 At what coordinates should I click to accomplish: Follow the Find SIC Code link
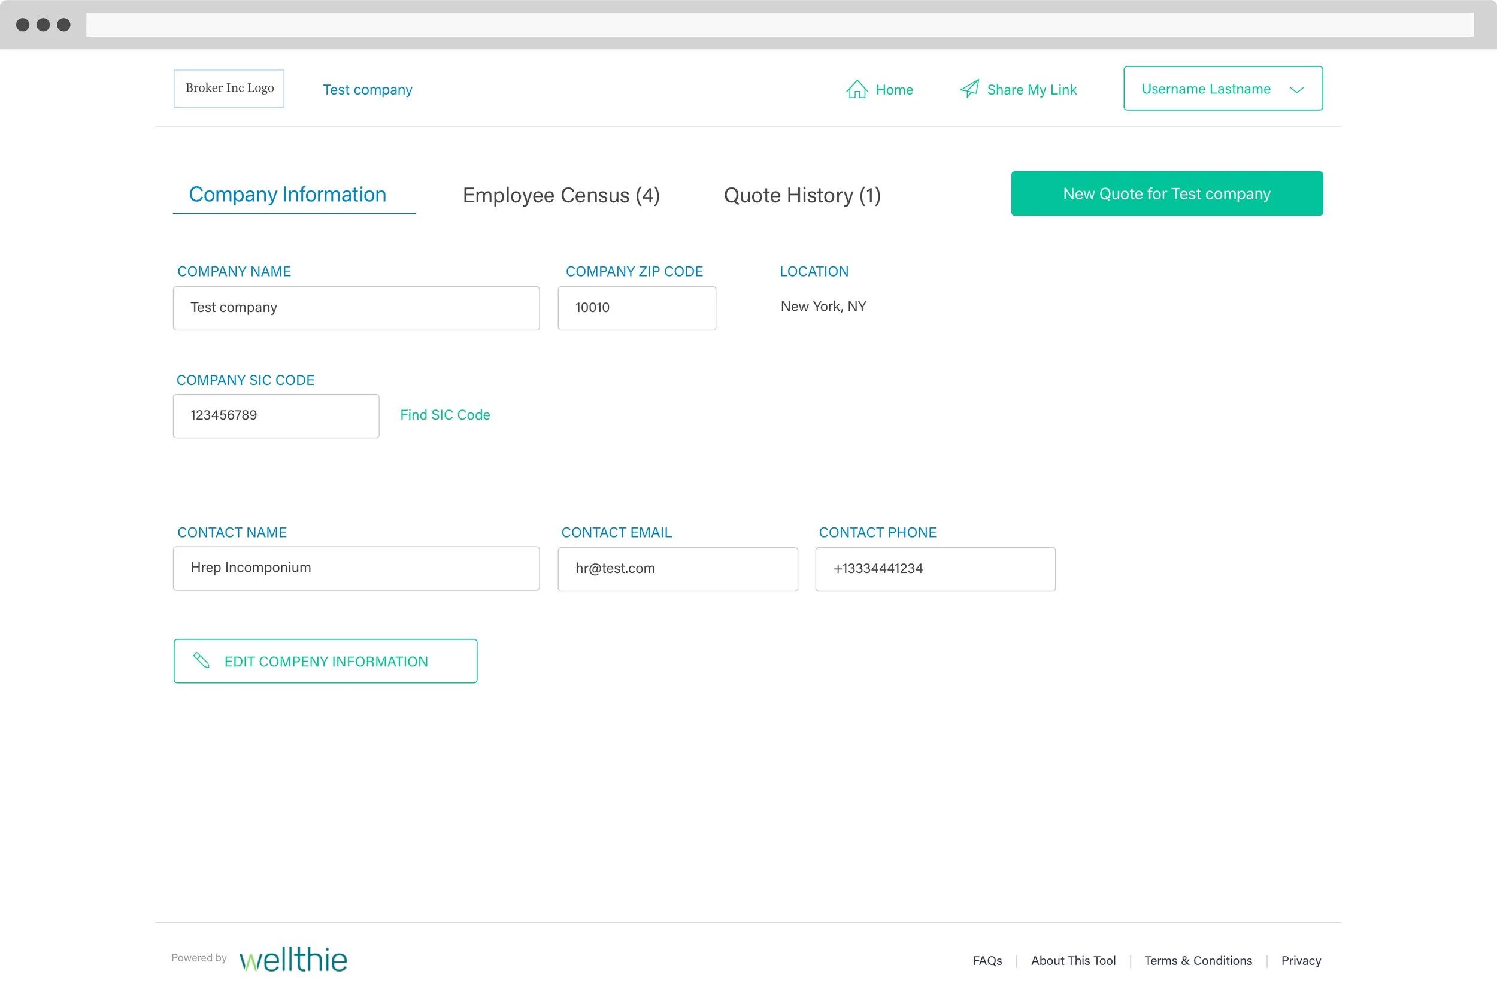tap(445, 415)
